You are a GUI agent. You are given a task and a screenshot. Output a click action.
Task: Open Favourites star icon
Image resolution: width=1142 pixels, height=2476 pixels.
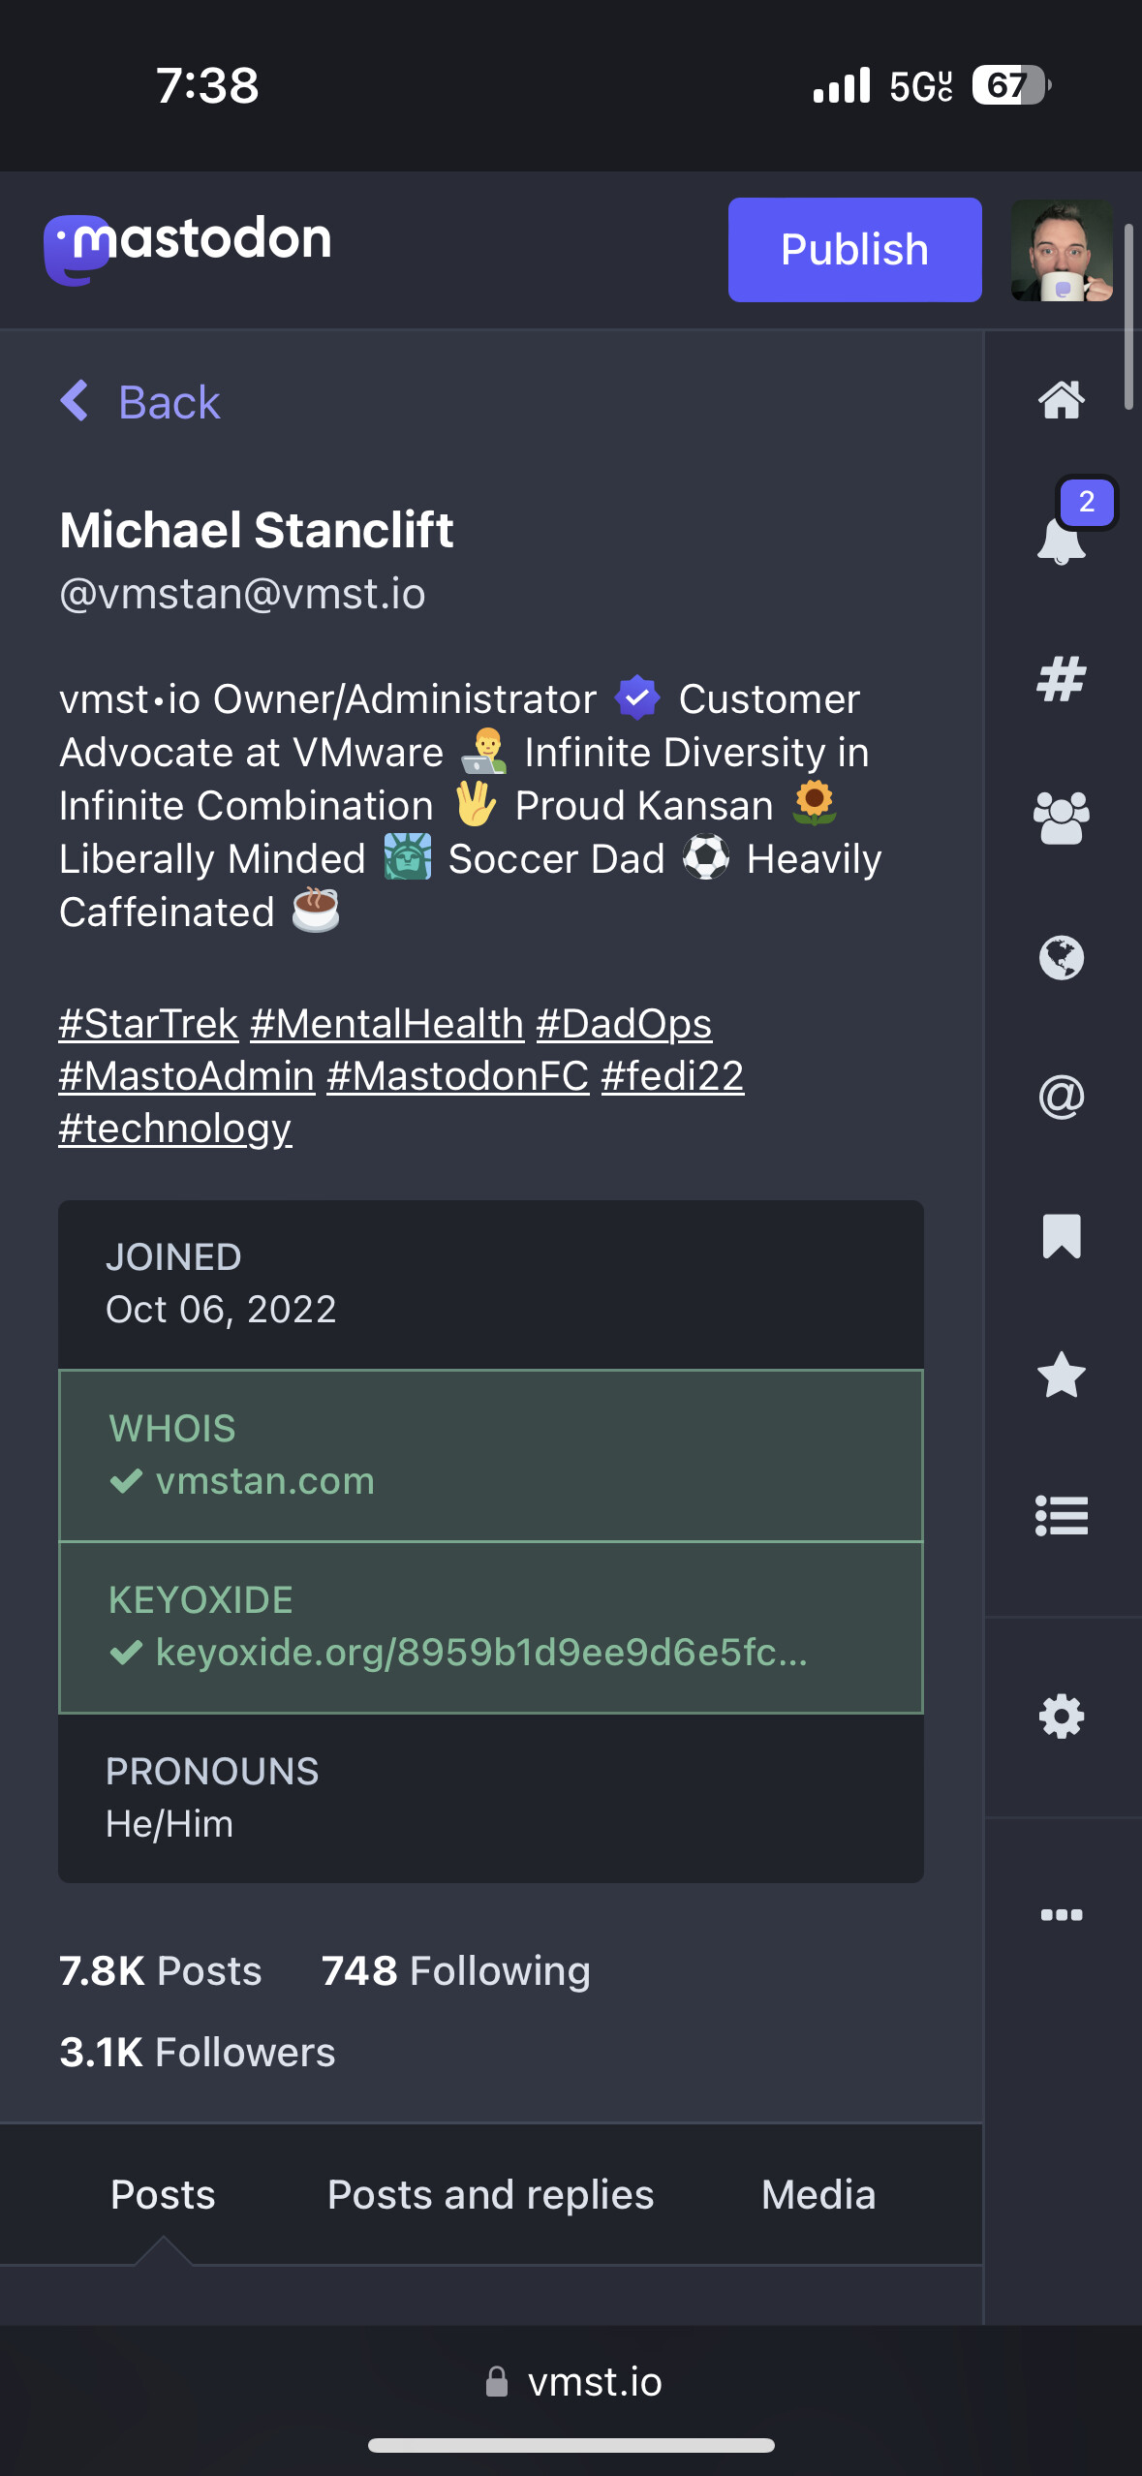[1062, 1376]
